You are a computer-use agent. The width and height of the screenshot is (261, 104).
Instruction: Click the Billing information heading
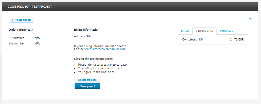[87, 30]
